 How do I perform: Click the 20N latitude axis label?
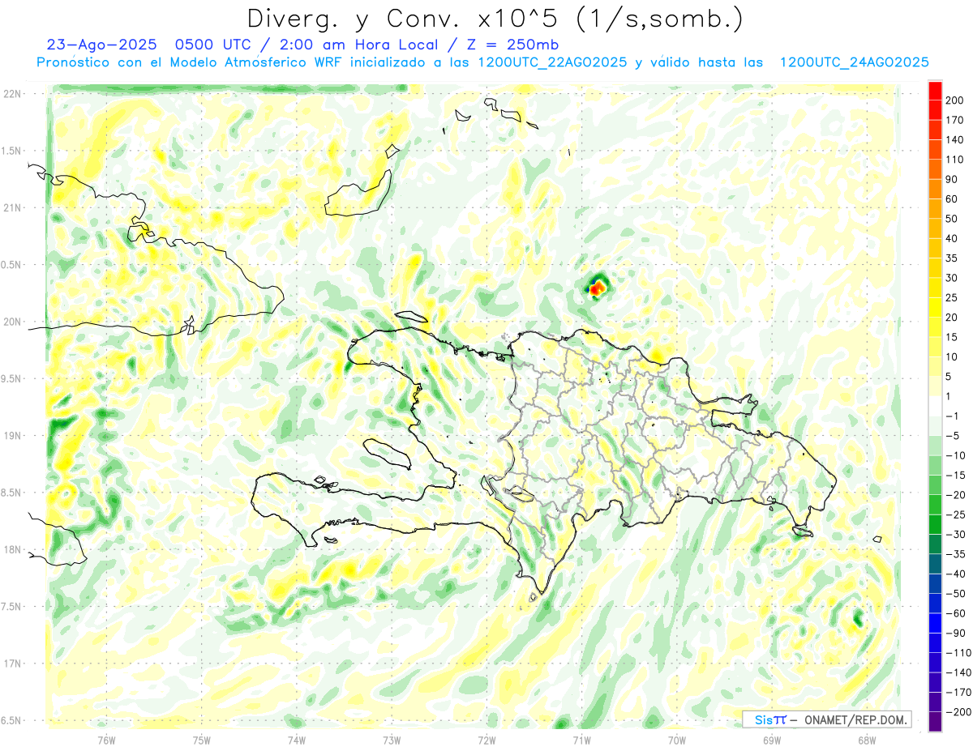click(12, 322)
